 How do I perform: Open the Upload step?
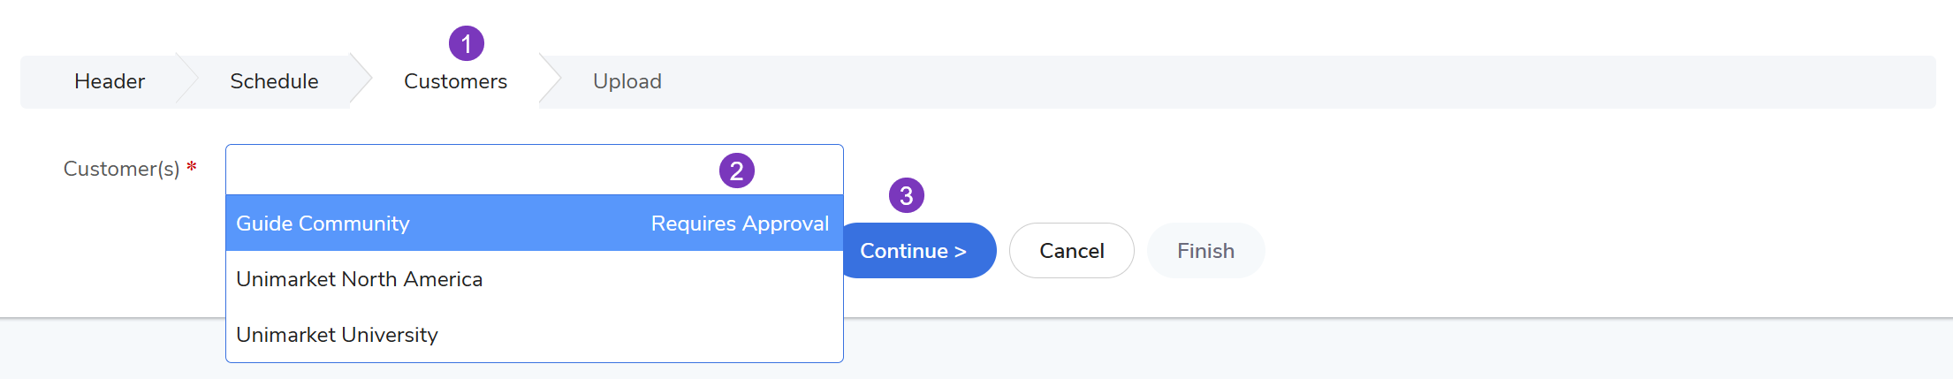(627, 81)
